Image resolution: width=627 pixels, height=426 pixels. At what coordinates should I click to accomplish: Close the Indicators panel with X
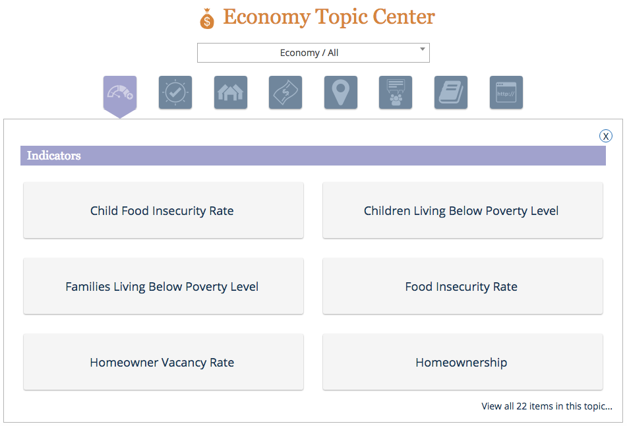pyautogui.click(x=606, y=136)
